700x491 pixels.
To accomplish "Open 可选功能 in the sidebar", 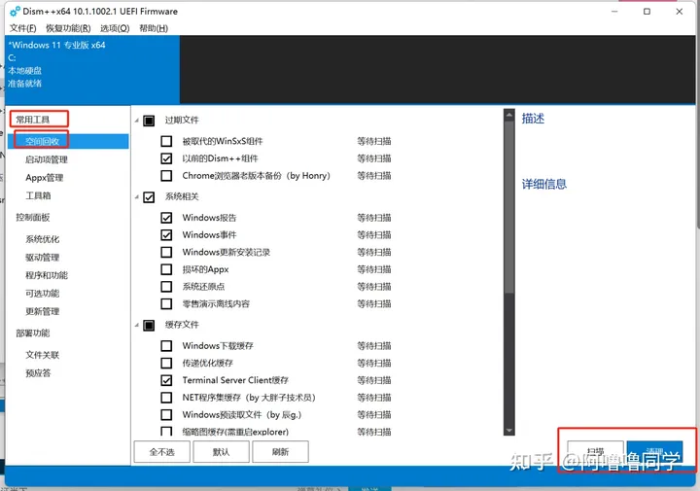I will (x=42, y=294).
